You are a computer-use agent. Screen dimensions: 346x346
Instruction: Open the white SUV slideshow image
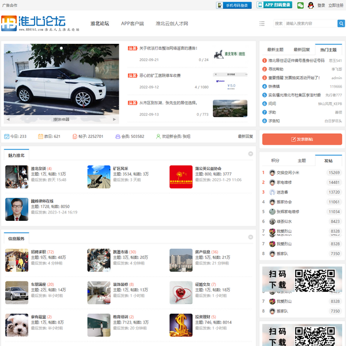click(61, 79)
